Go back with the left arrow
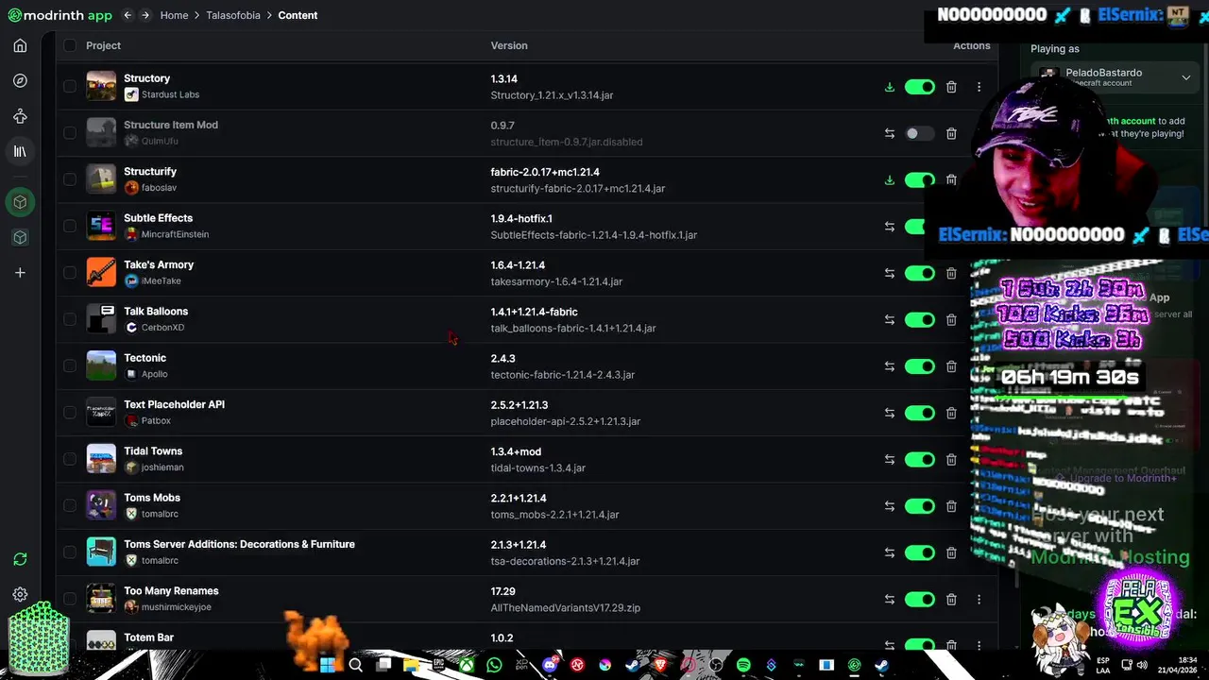 (x=128, y=15)
